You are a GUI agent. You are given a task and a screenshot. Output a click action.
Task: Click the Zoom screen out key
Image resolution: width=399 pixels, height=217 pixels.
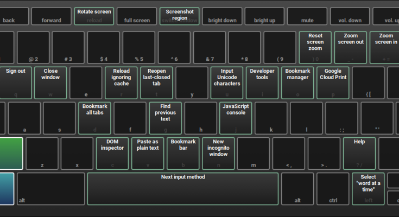pyautogui.click(x=350, y=47)
